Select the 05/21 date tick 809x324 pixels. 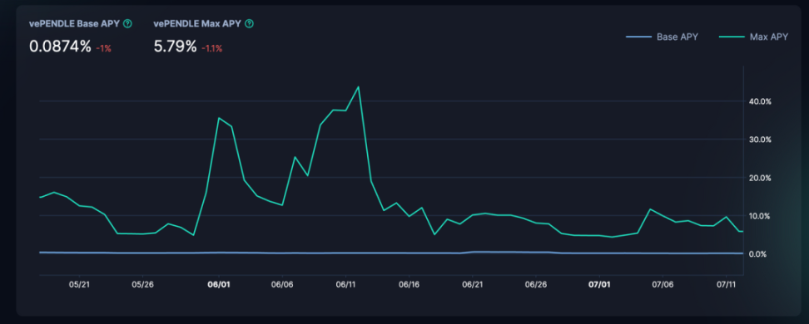tap(78, 284)
